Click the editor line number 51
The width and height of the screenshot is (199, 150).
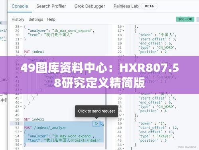click(17, 123)
